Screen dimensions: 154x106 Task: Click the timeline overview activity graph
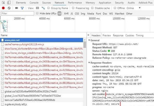coord(4,26)
